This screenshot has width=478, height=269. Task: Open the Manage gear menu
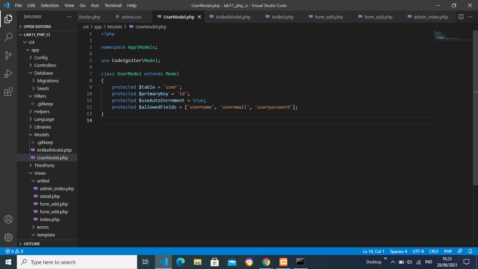[8, 237]
